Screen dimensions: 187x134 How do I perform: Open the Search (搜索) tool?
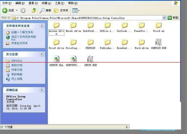(x=45, y=11)
